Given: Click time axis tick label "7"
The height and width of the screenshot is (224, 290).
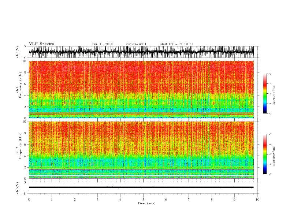Looking at the screenshot, I should (x=189, y=199).
